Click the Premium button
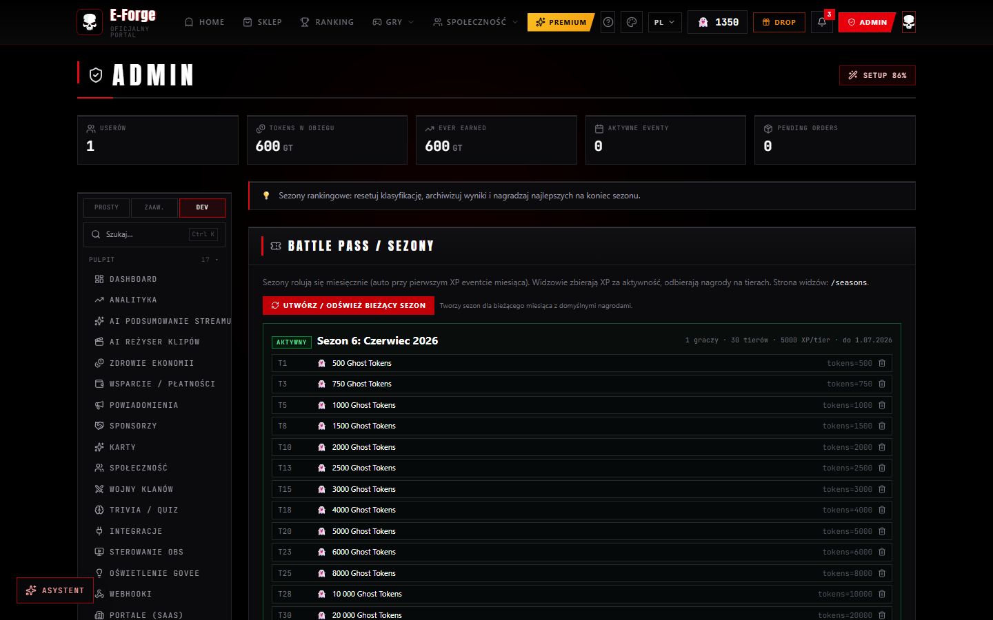The image size is (993, 620). click(x=561, y=22)
